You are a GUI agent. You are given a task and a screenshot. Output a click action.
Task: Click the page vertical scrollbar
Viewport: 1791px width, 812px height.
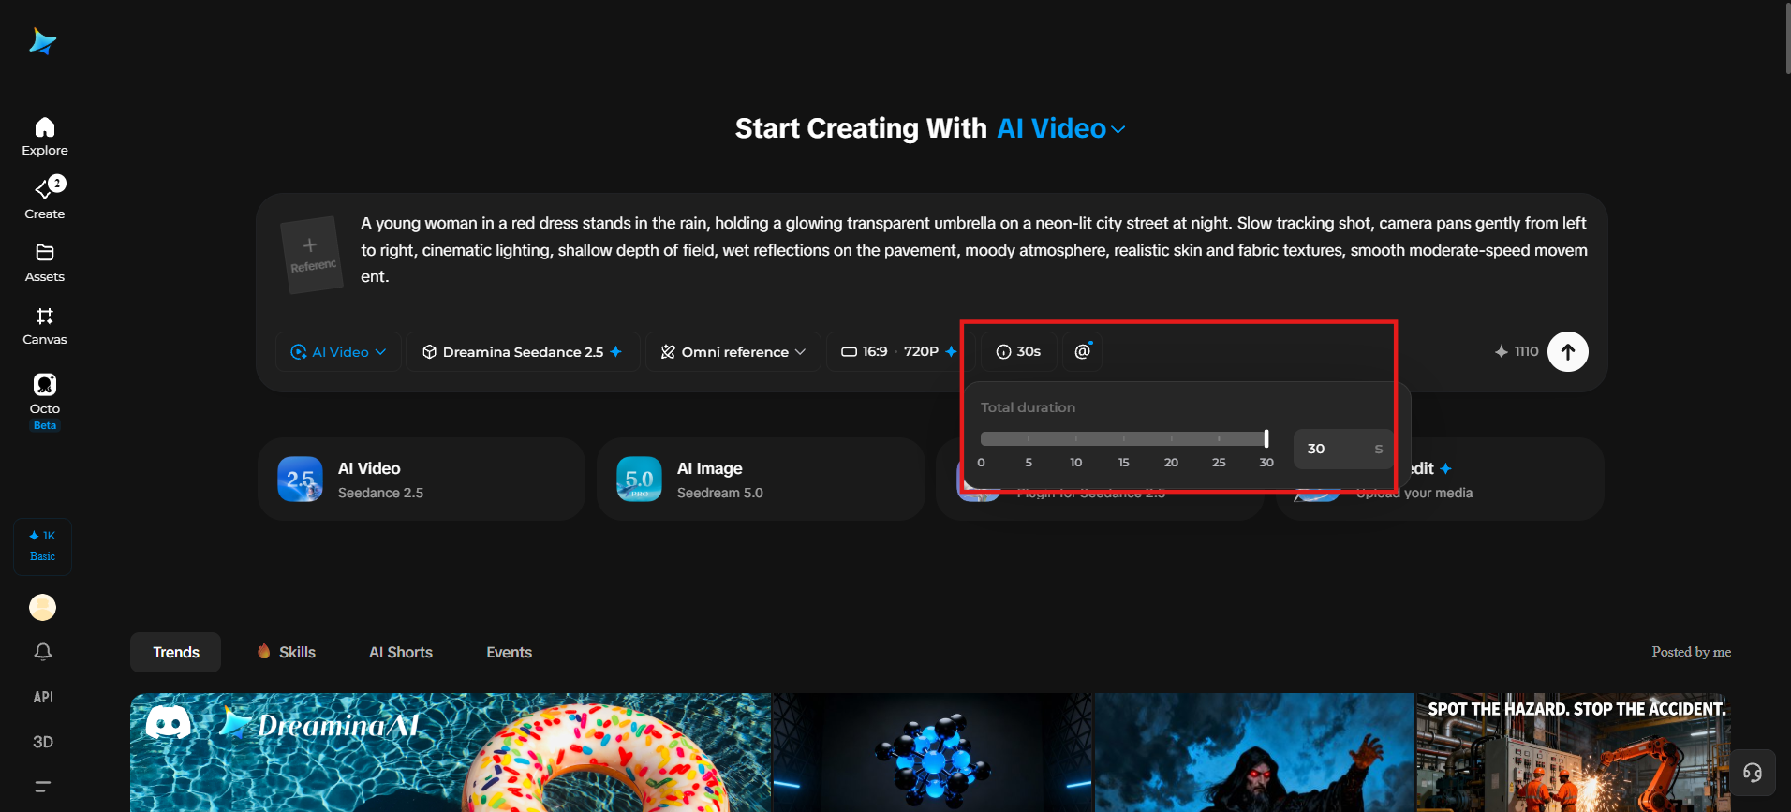click(1786, 37)
